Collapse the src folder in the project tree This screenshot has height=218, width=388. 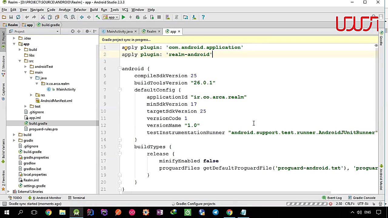click(20, 61)
